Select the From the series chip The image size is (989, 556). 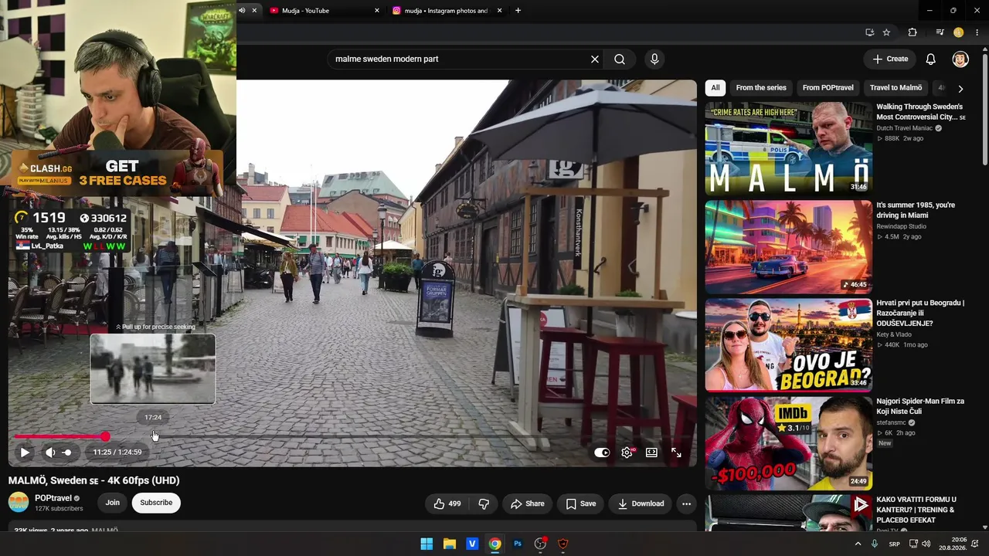761,88
